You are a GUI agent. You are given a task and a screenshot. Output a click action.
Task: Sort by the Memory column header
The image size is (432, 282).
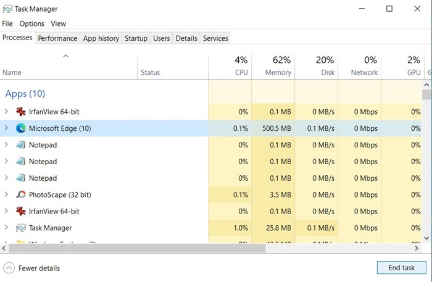point(273,67)
